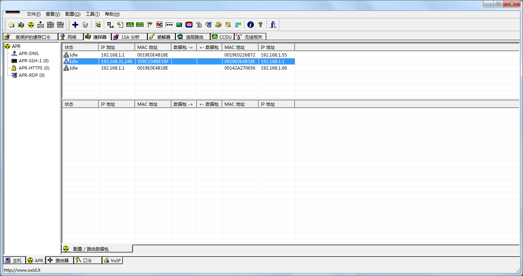Click the CHALL SPOOF NTLM toolbar icon
Viewport: 523px width, 276px height.
[x=60, y=25]
